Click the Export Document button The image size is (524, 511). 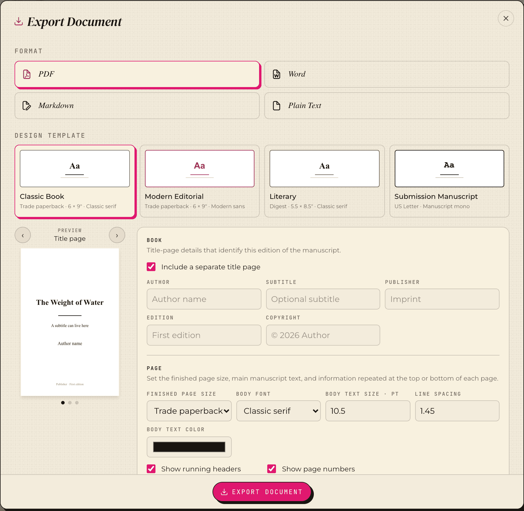(x=262, y=492)
